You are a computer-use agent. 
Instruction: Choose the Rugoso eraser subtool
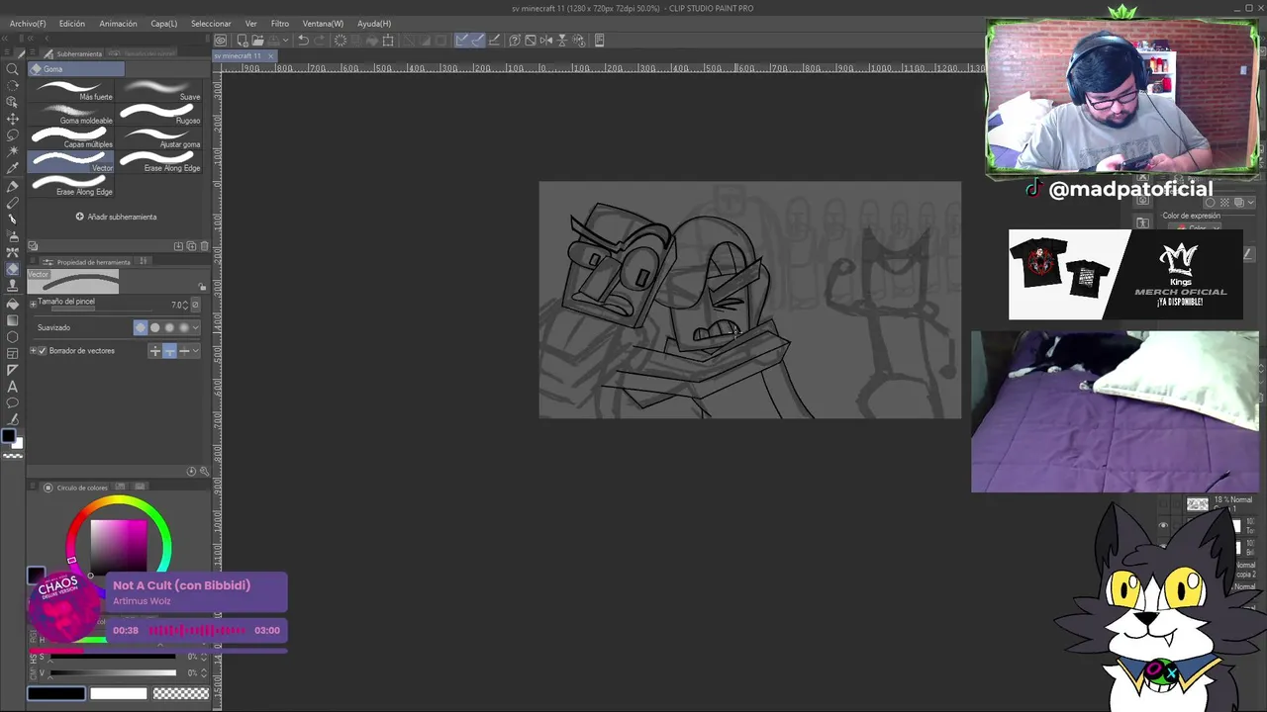click(159, 115)
